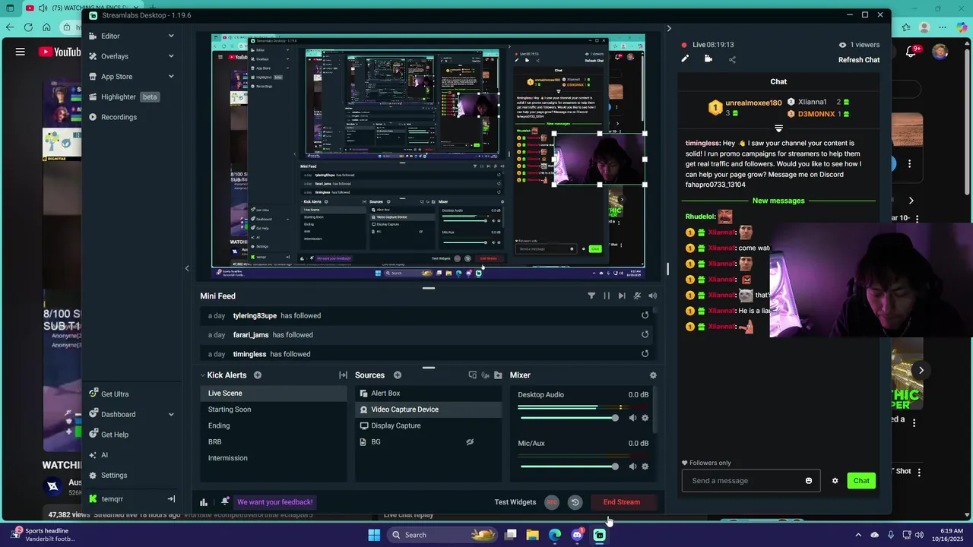Open the Recordings section
Screen dimensions: 973x547
(119, 117)
